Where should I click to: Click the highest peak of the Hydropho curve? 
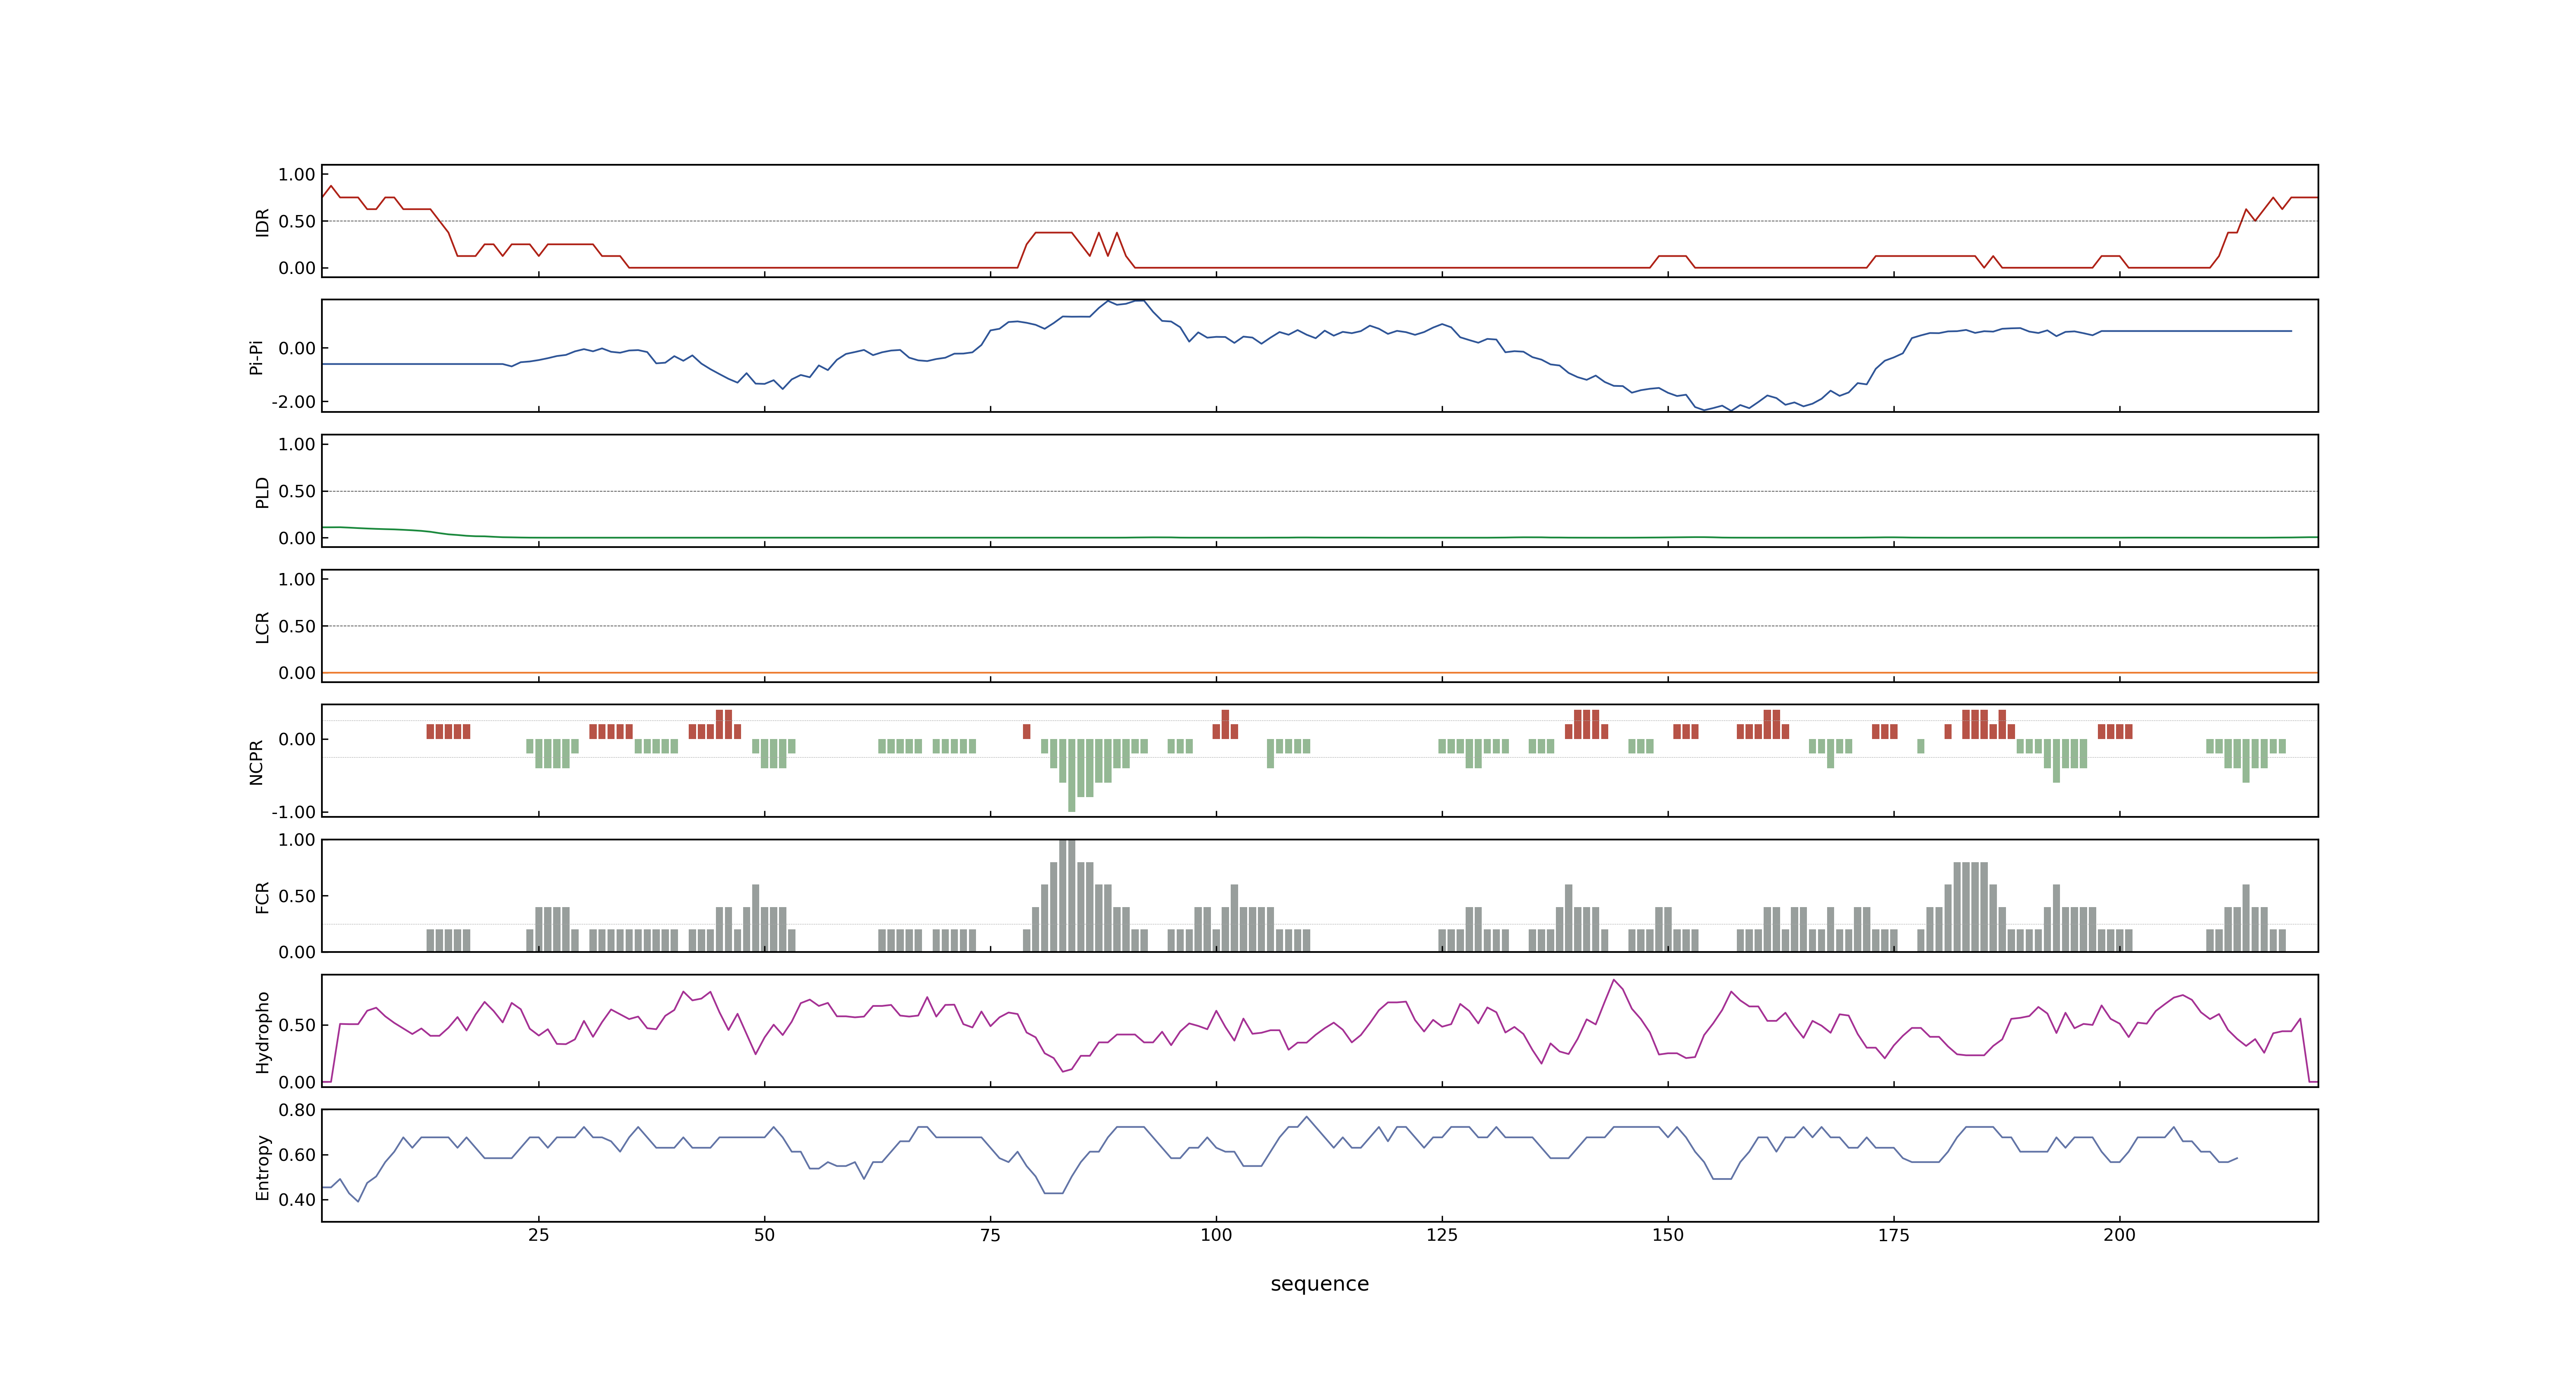1613,980
